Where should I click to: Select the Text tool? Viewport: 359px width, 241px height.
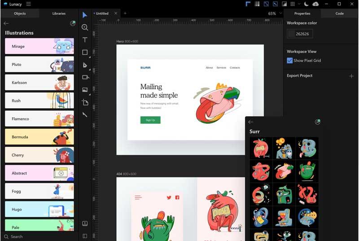point(85,40)
